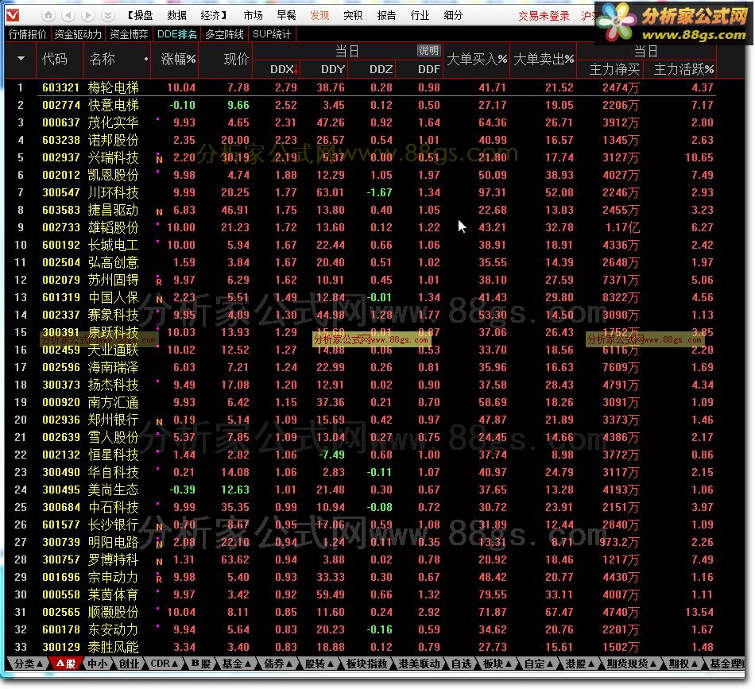
Task: Click the back arrow navigation button
Action: click(68, 15)
